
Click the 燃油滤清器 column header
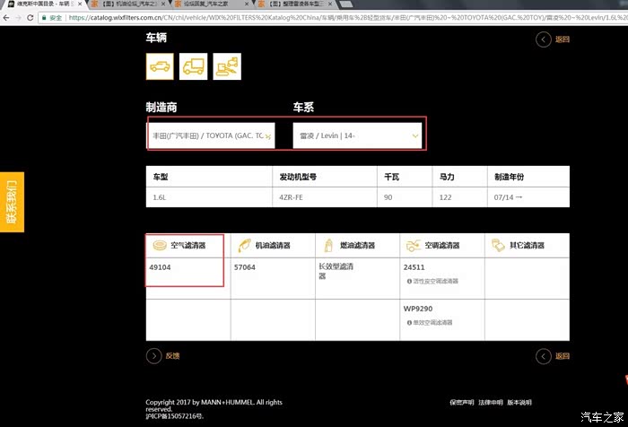coord(357,245)
